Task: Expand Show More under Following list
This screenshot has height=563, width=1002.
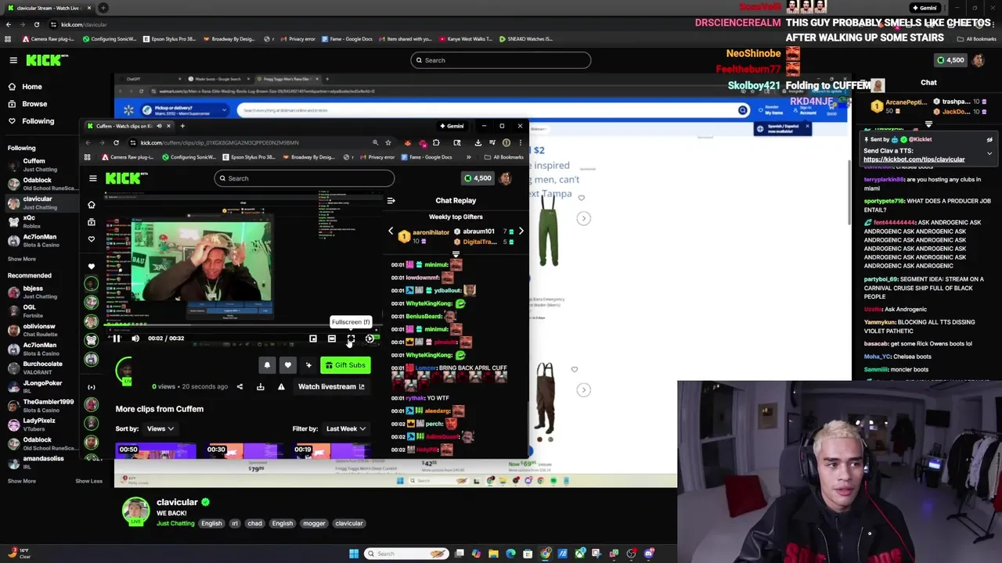Action: [x=22, y=259]
